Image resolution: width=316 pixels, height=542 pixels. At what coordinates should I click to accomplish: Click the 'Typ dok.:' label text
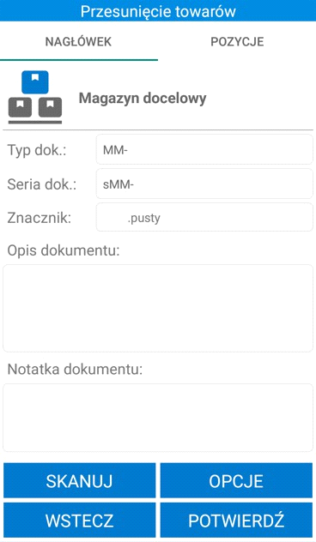pyautogui.click(x=37, y=150)
